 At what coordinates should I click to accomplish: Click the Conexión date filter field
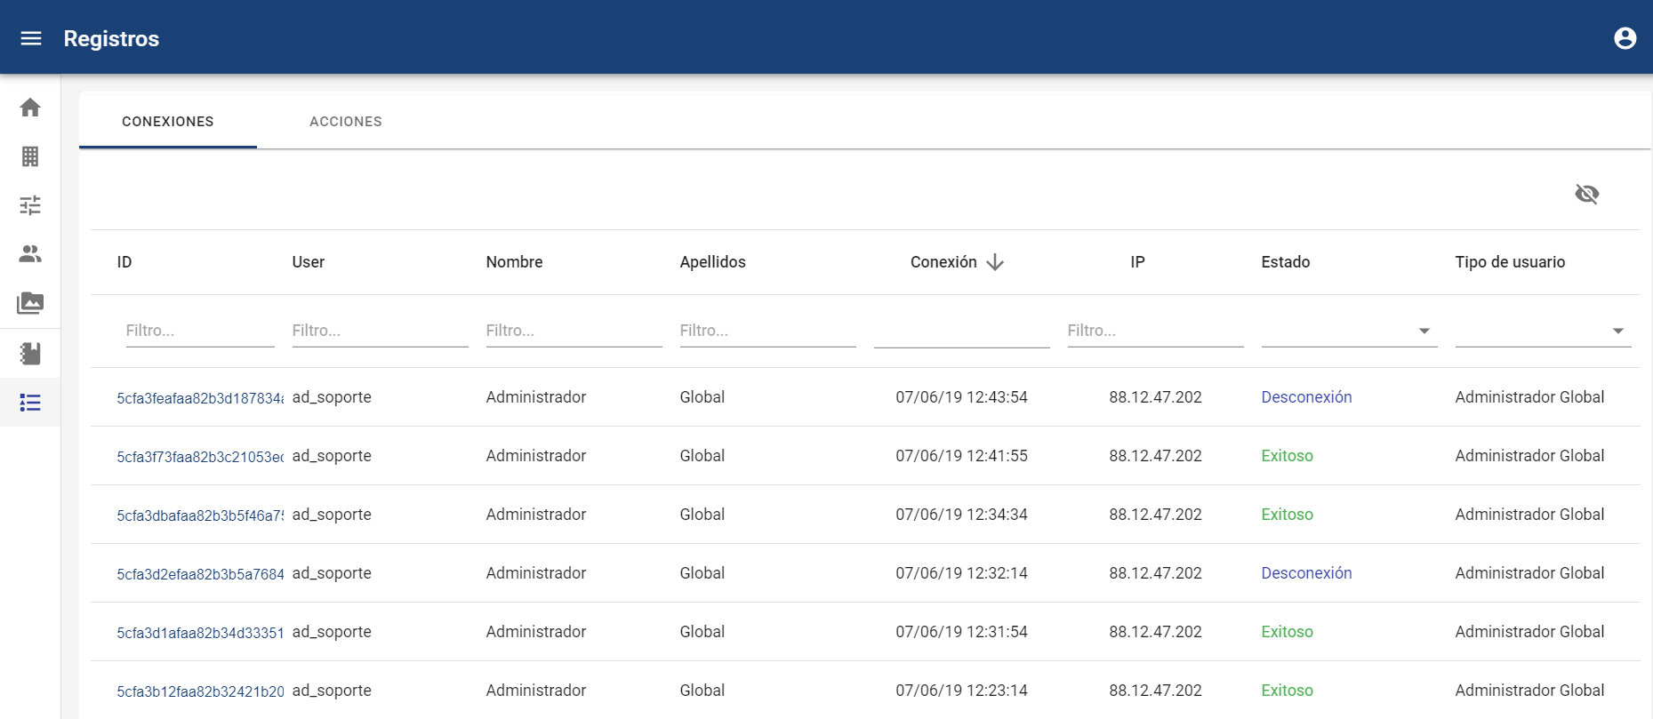tap(961, 331)
